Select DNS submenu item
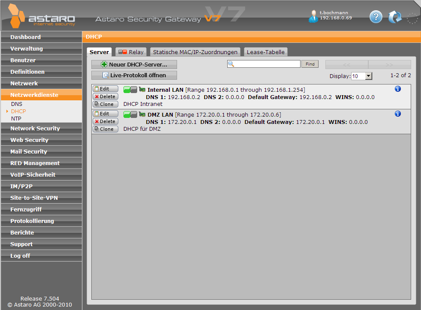This screenshot has width=421, height=310. [x=17, y=104]
